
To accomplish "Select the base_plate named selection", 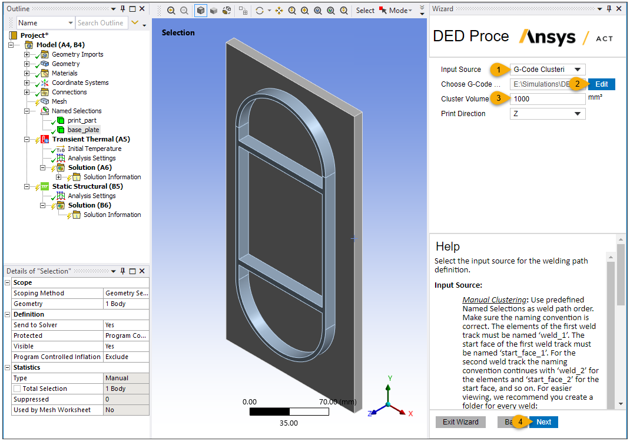I will [x=83, y=130].
